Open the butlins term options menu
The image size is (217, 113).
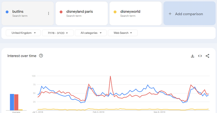pyautogui.click(x=48, y=13)
